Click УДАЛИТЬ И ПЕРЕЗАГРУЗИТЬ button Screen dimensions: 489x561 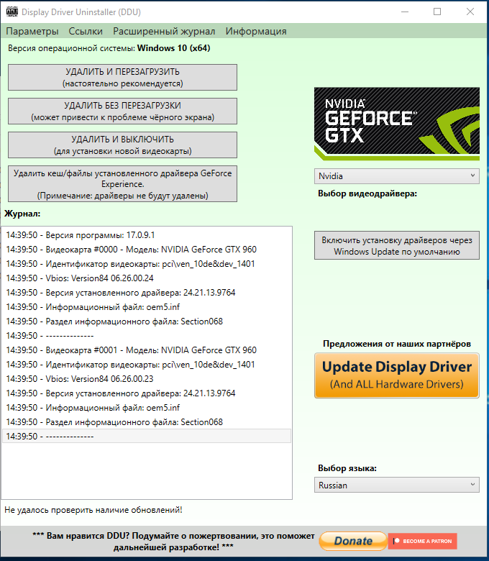[122, 77]
